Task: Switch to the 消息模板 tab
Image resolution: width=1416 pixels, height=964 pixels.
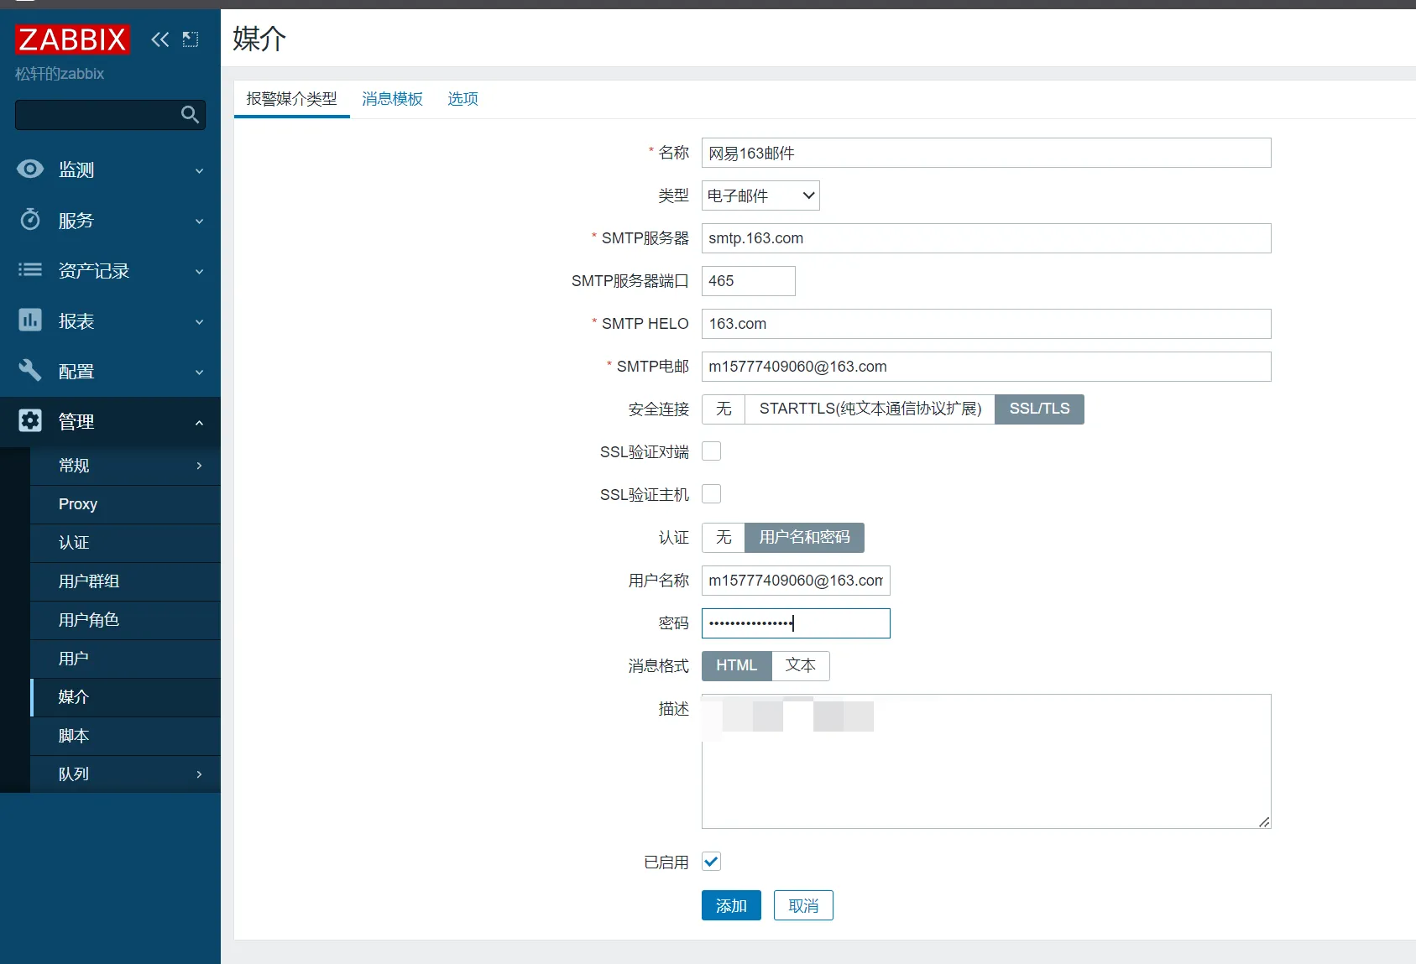Action: tap(392, 99)
